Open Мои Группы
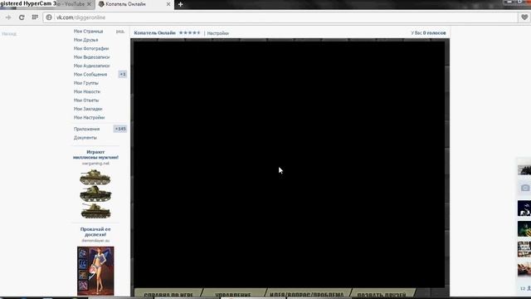 coord(86,83)
